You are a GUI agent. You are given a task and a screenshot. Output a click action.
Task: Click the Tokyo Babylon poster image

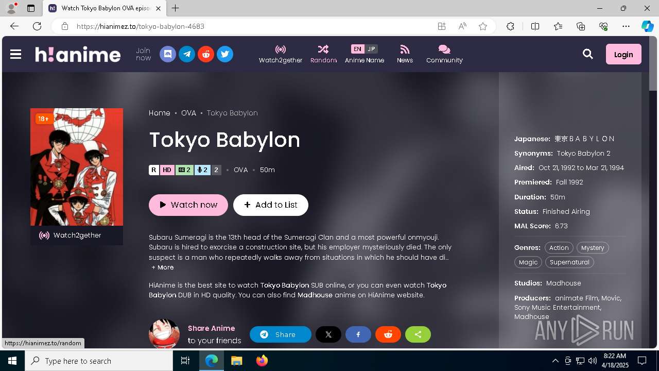pyautogui.click(x=77, y=167)
